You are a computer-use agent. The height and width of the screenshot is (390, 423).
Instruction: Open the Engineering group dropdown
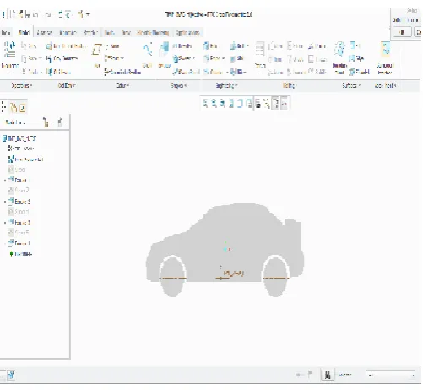click(x=227, y=85)
